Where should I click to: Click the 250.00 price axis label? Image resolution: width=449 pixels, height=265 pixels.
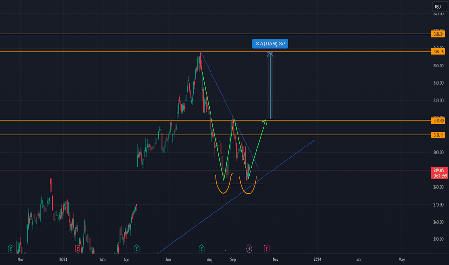[x=438, y=239]
